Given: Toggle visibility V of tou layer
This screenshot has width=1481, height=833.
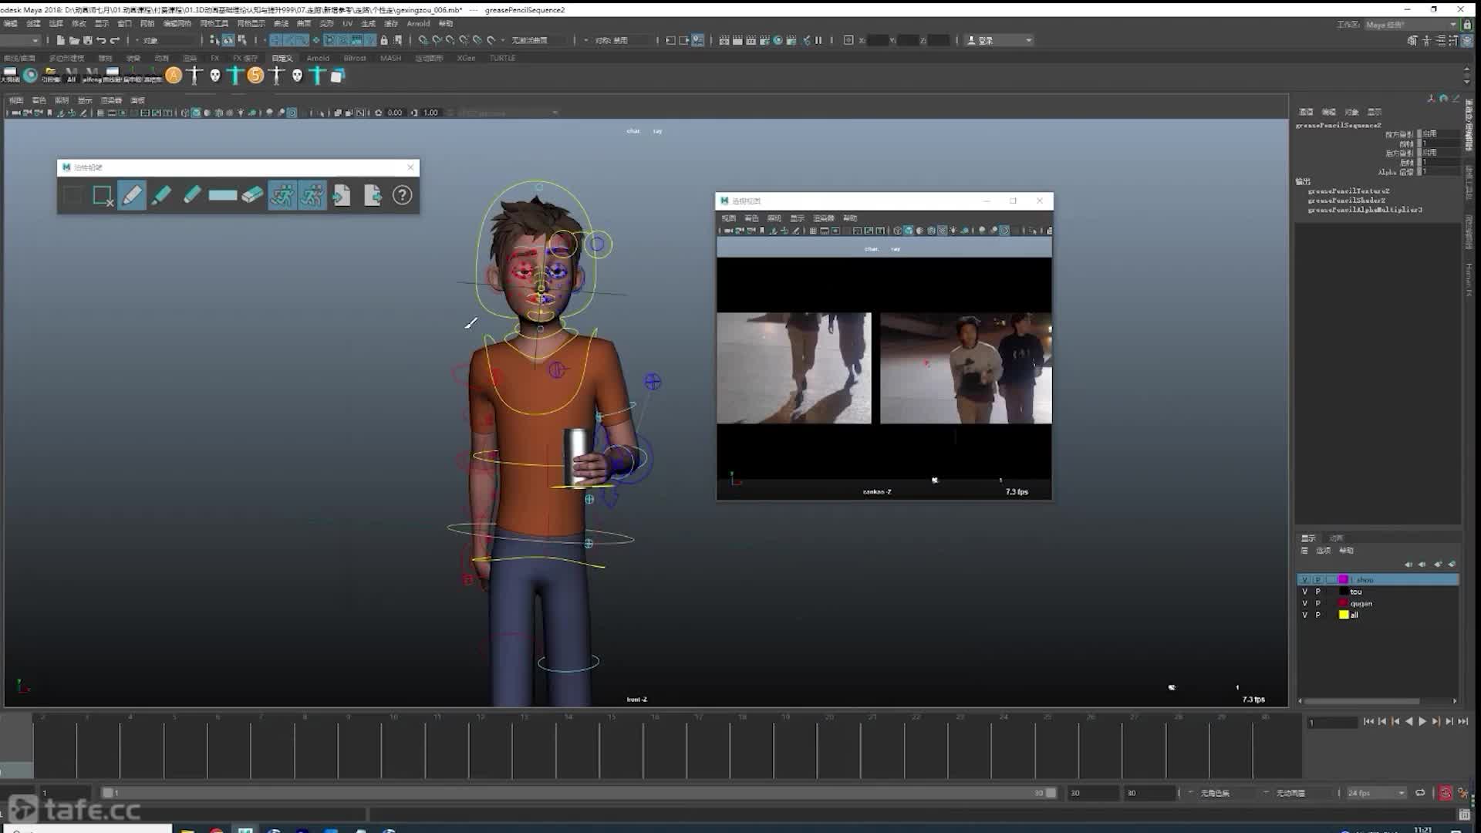Looking at the screenshot, I should tap(1304, 592).
